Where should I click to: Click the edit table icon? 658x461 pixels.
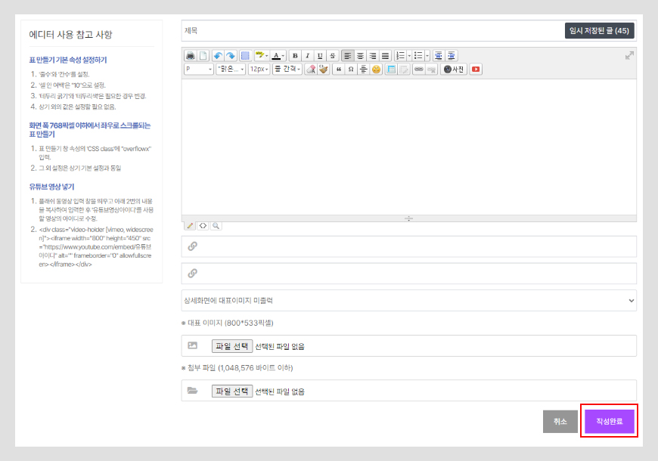[x=404, y=70]
